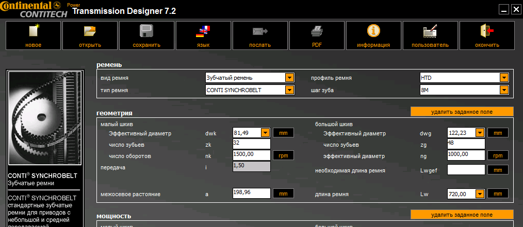Click the zk tooth count field 32
The image size is (523, 227).
pyautogui.click(x=252, y=144)
